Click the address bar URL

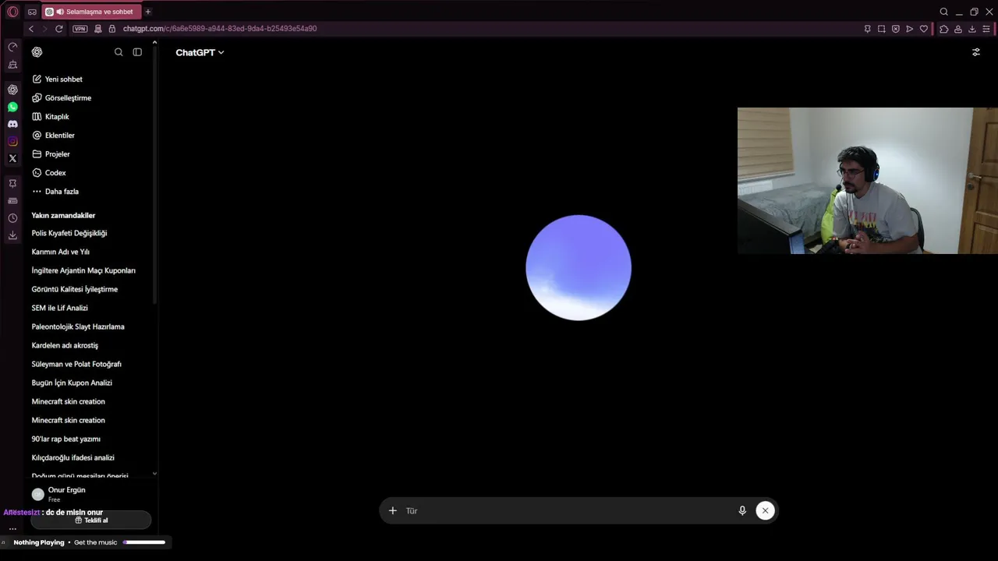220,29
